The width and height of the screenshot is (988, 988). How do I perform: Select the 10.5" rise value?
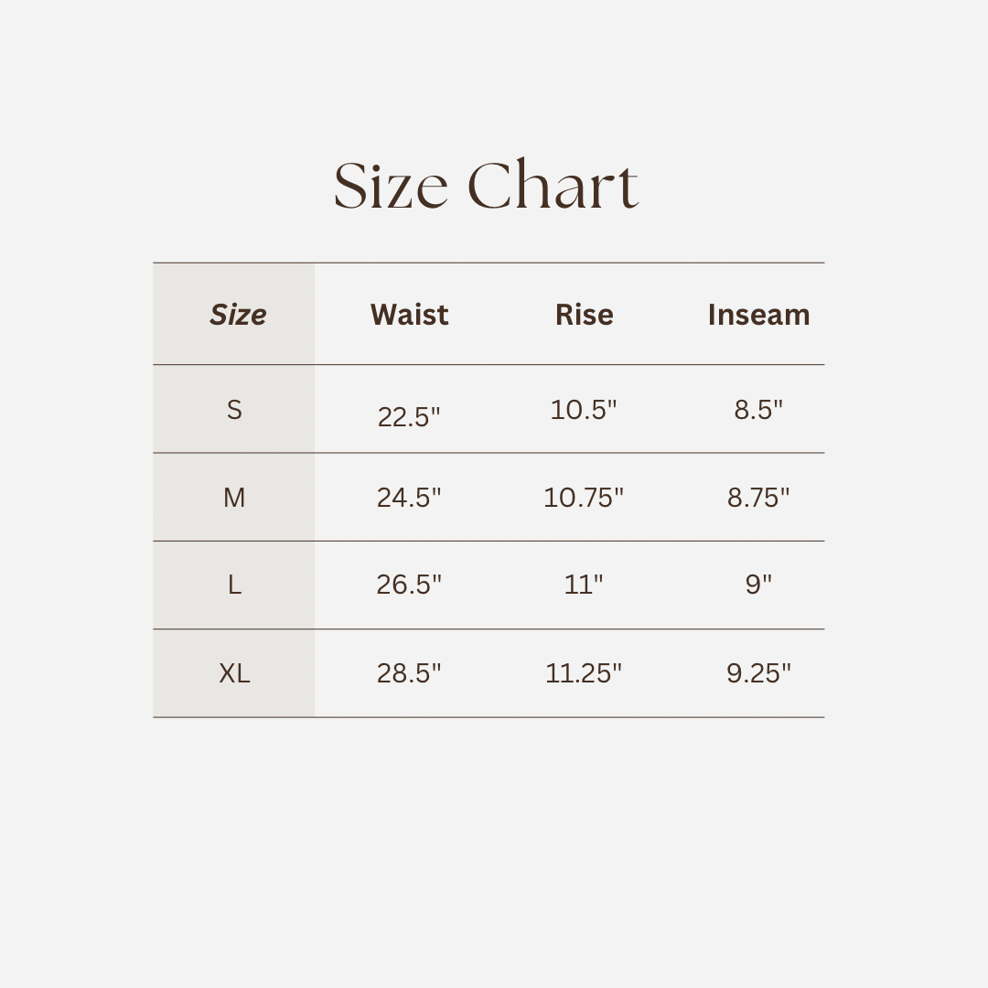(584, 410)
